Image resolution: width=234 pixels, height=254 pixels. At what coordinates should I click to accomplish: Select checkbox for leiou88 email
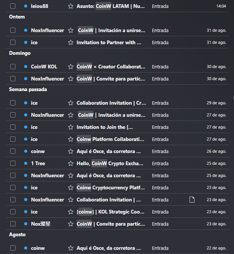(13, 6)
